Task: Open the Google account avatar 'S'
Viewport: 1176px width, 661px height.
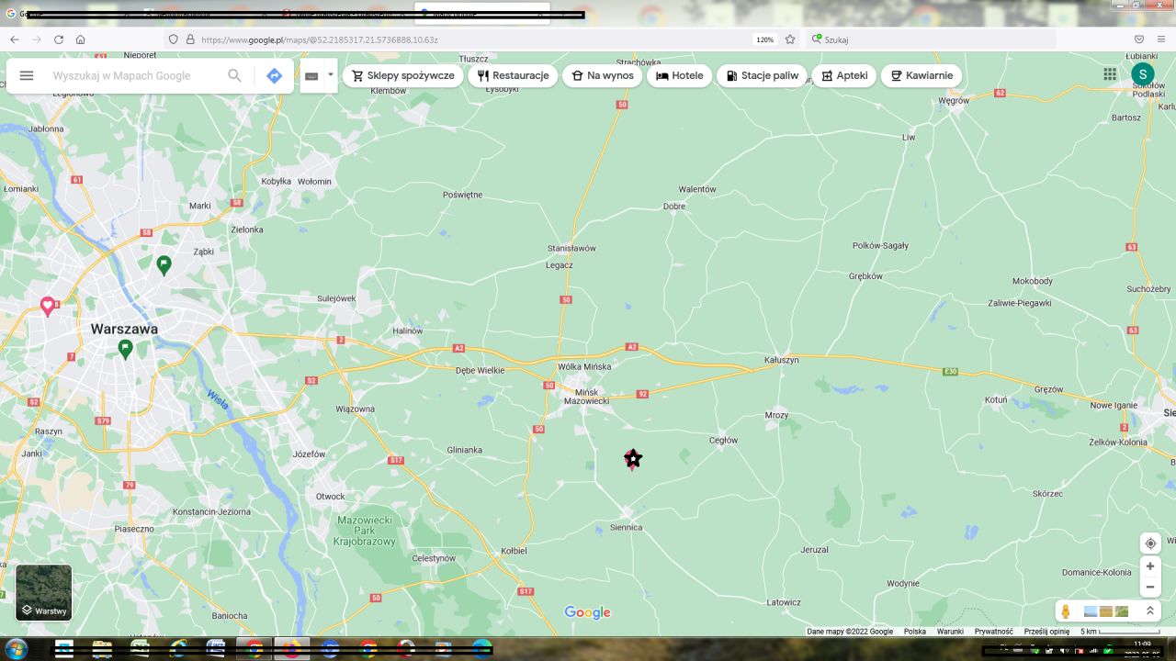Action: pyautogui.click(x=1142, y=74)
